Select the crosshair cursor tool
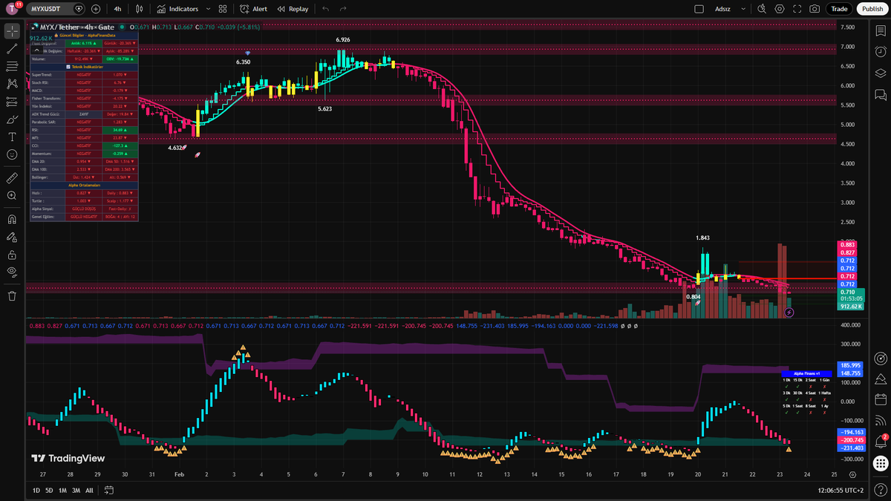891x501 pixels. pos(12,31)
